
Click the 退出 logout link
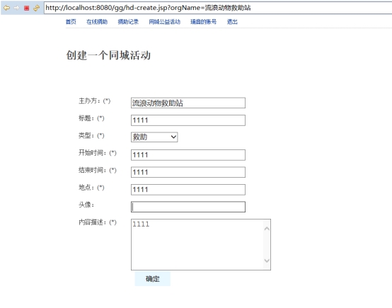tap(232, 22)
